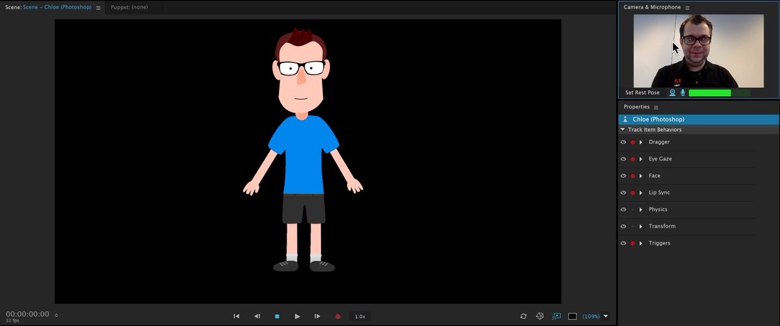Click the puppet icon beside Chloe (Photoshop)
780x326 pixels.
pos(625,119)
